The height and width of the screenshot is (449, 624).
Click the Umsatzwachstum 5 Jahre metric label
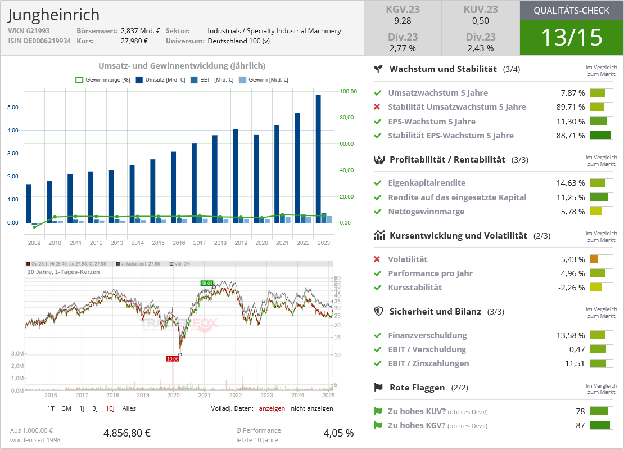[438, 93]
